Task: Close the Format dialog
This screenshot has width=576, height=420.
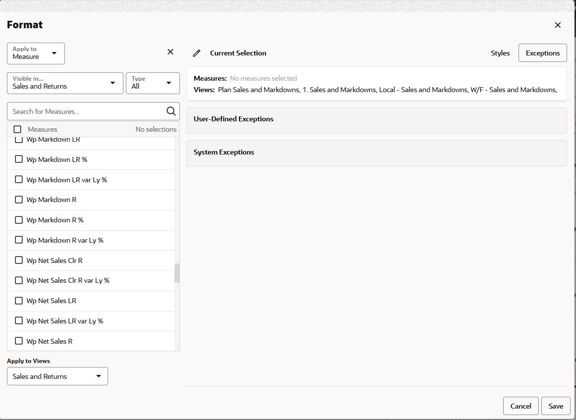Action: click(x=557, y=25)
